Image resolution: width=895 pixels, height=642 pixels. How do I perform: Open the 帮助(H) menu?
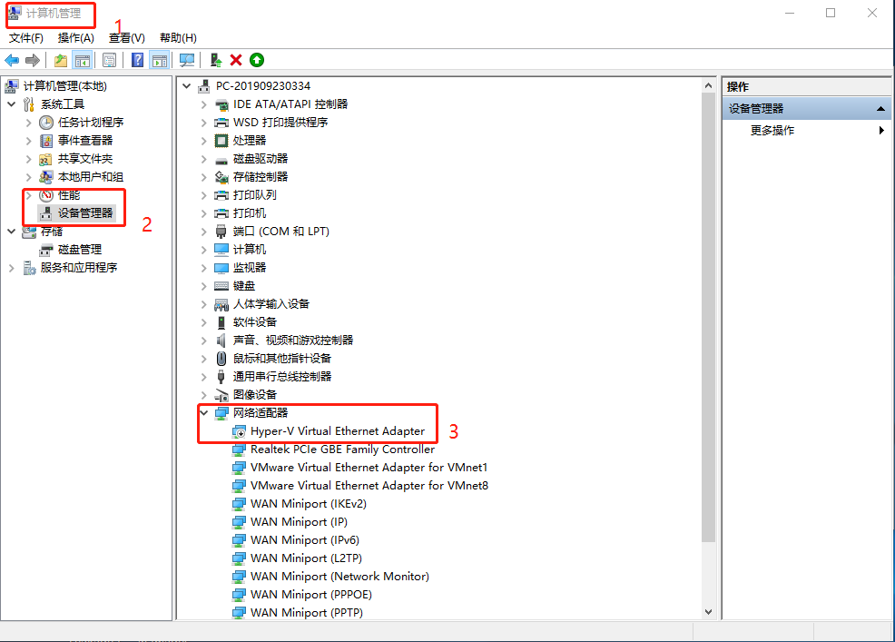[178, 38]
